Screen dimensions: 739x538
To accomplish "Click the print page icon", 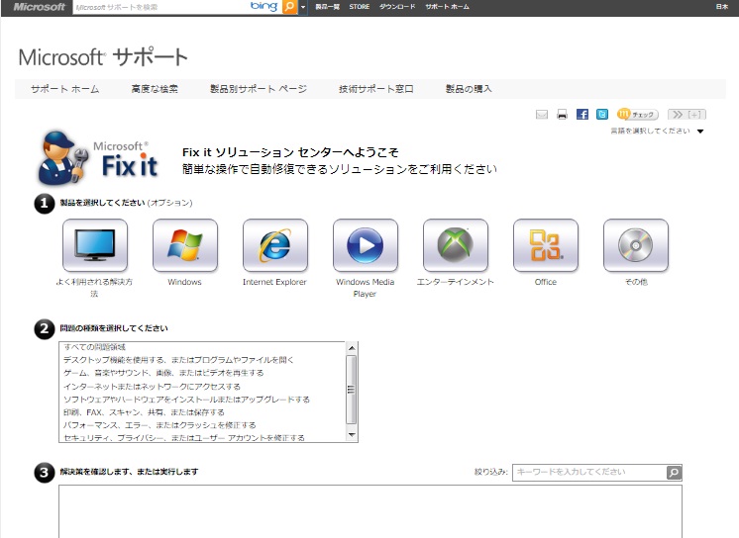I will pyautogui.click(x=562, y=115).
